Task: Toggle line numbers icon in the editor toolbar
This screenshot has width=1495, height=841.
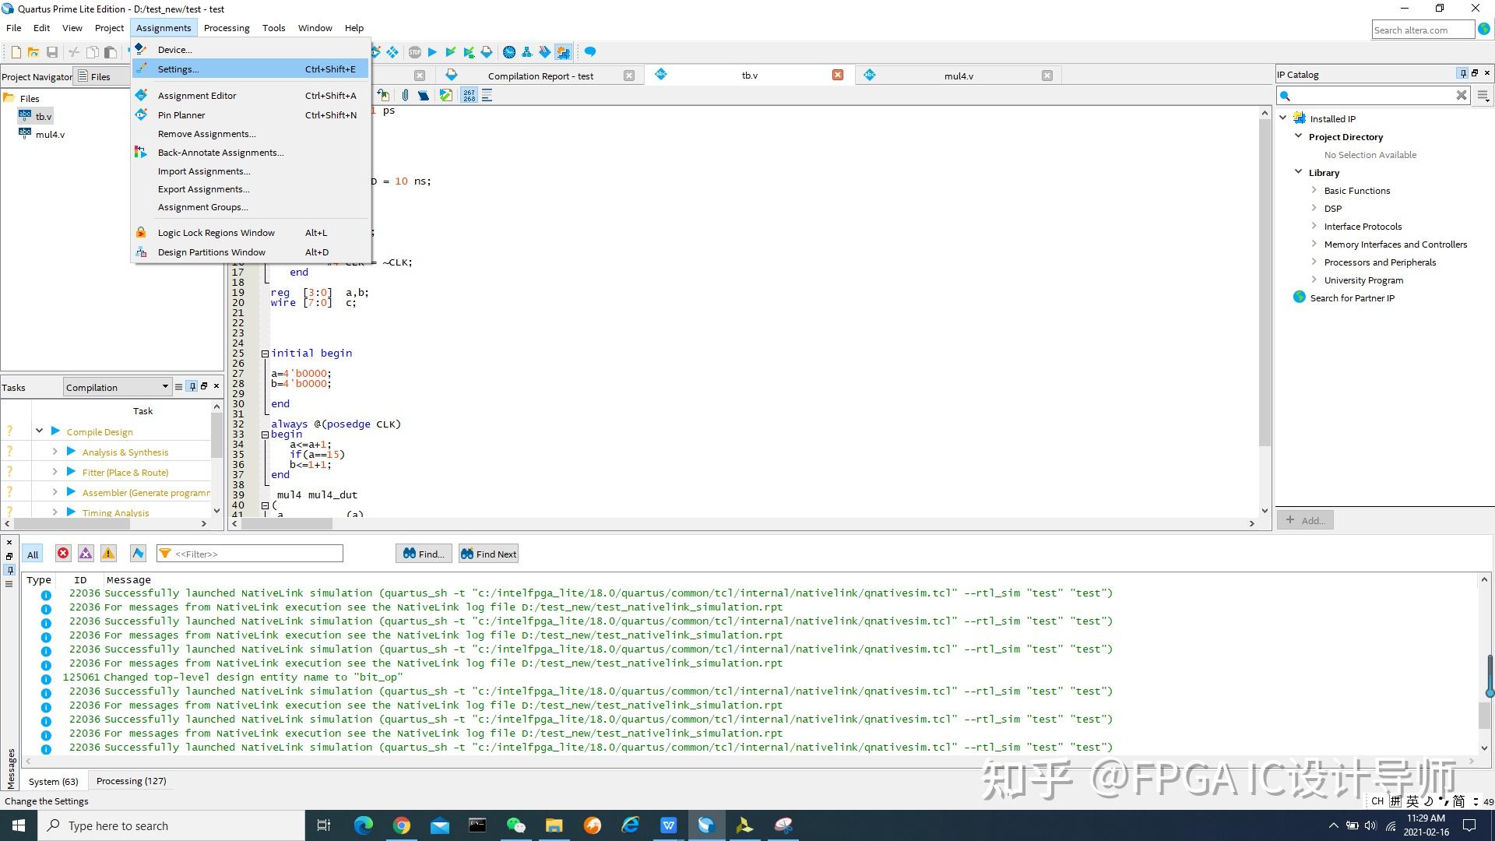Action: click(470, 95)
